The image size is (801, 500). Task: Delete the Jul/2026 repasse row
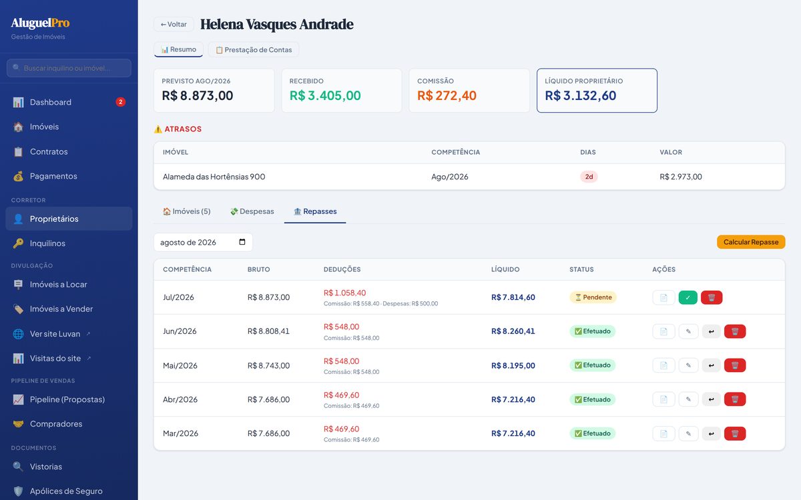pyautogui.click(x=712, y=297)
